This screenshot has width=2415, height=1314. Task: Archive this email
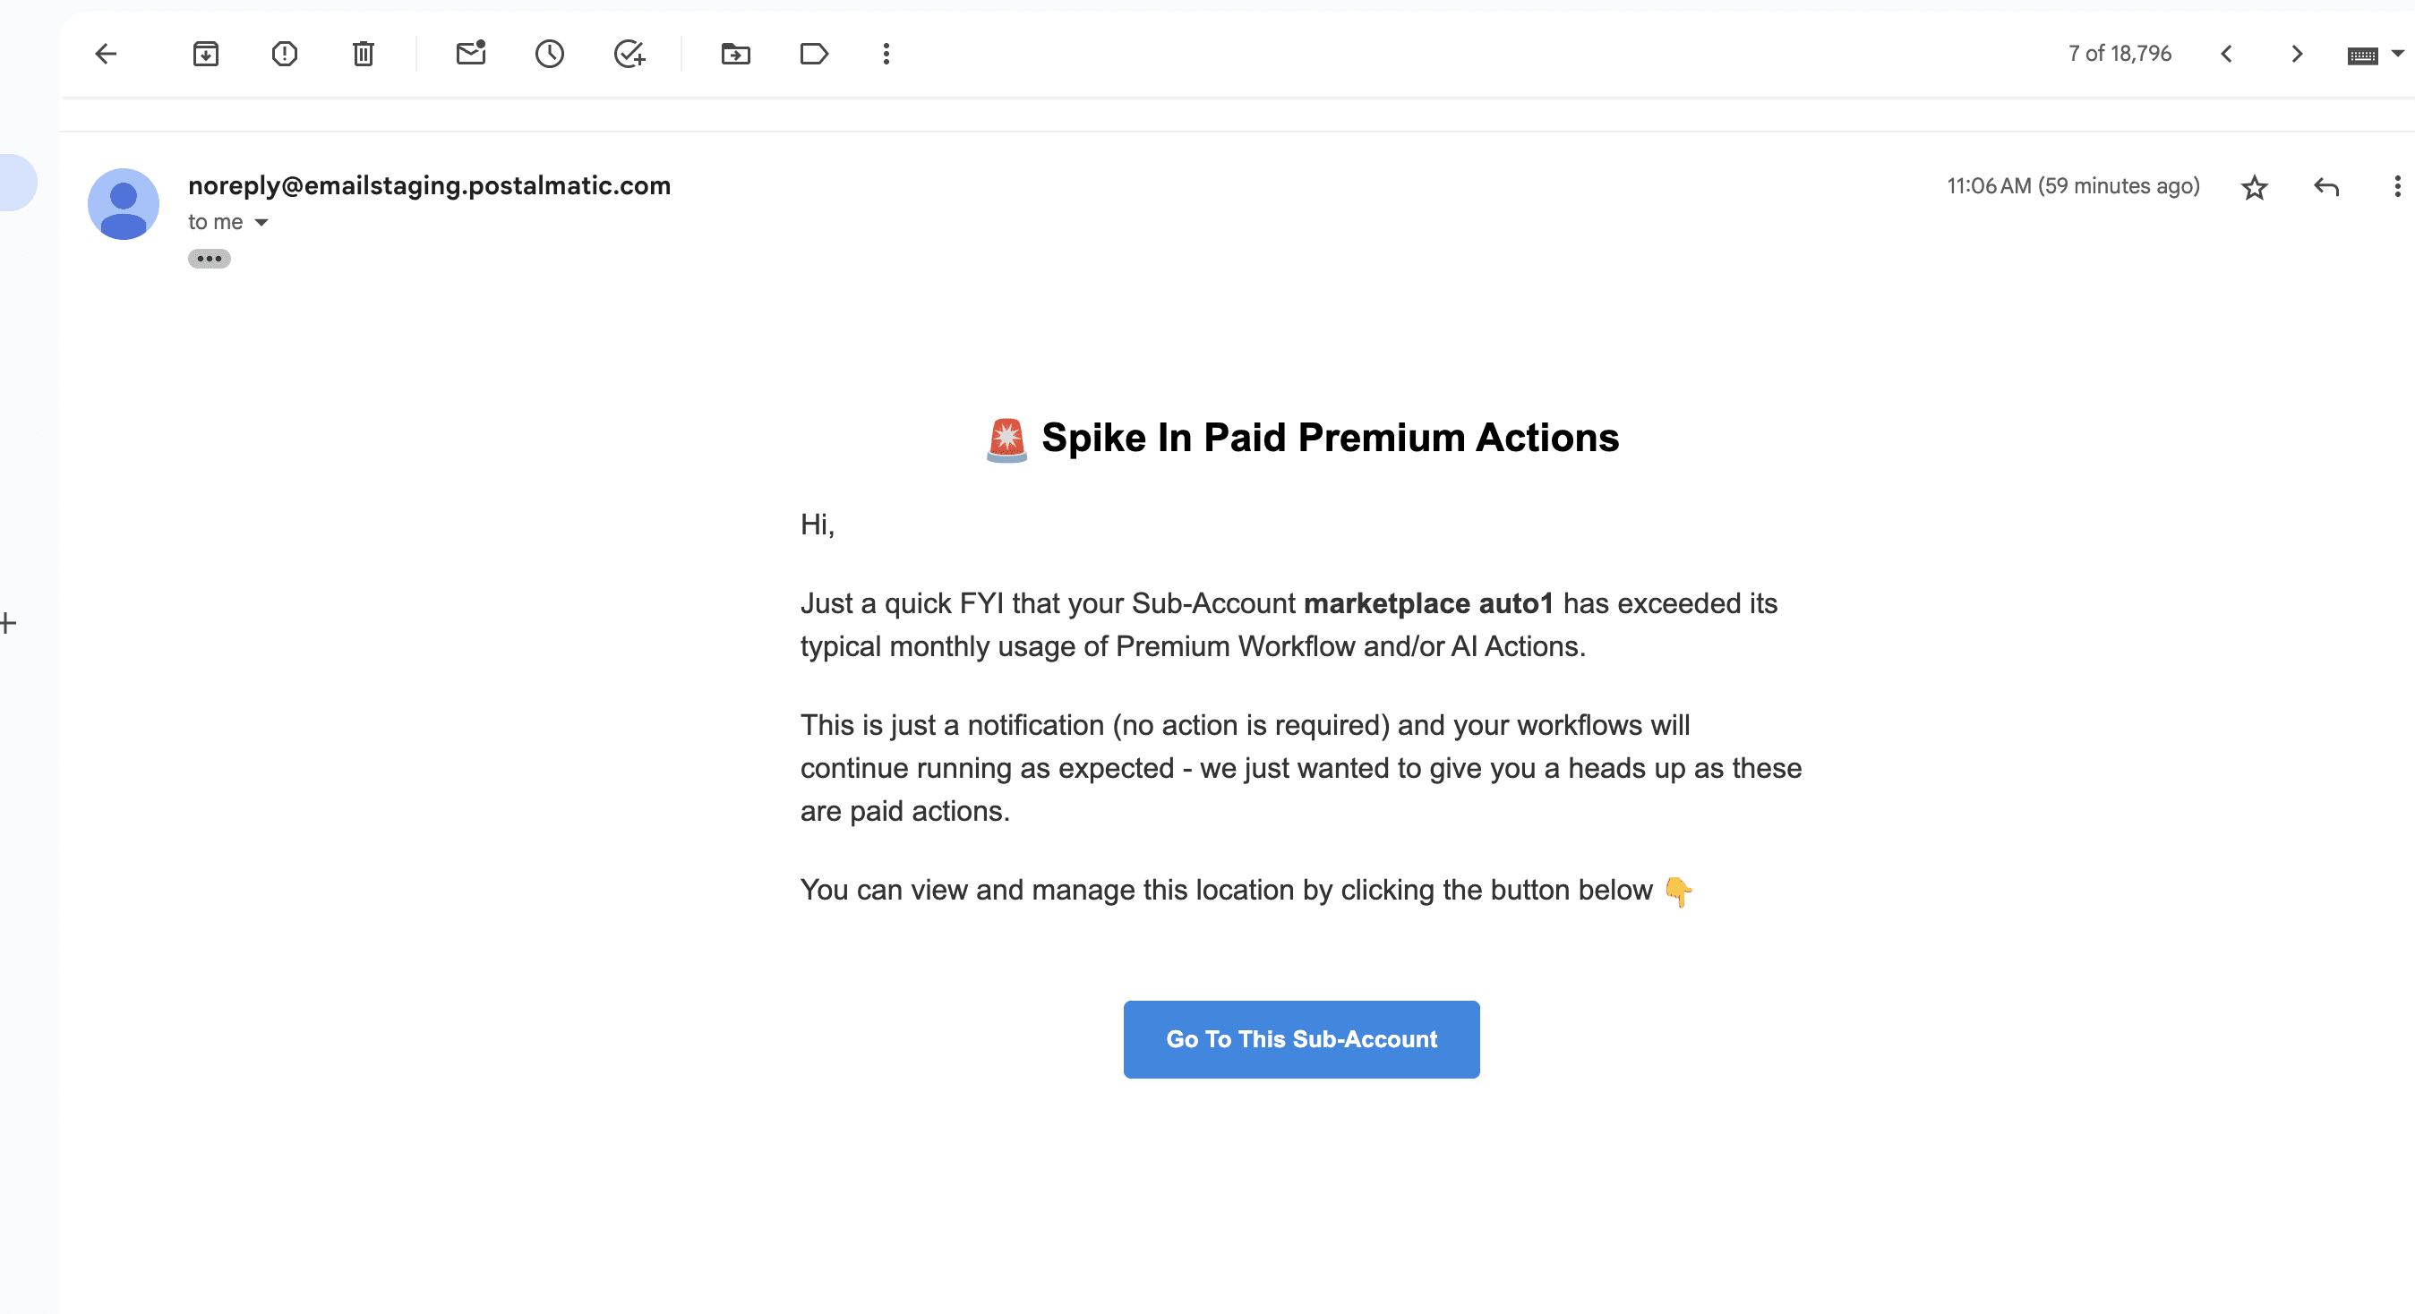pos(205,54)
